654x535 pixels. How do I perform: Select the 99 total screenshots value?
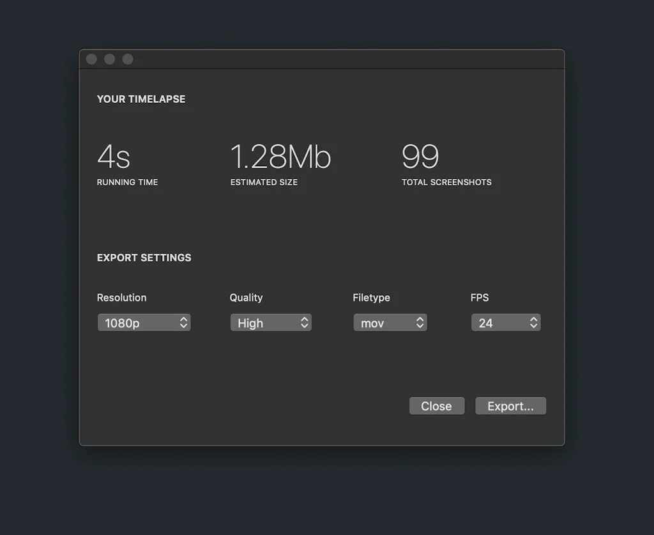tap(420, 157)
